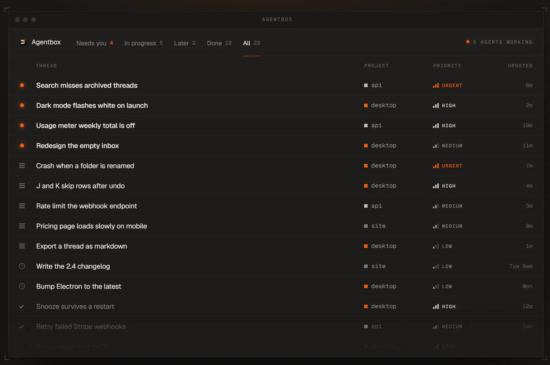The image size is (550, 365).
Task: Select the All tab
Action: tap(252, 43)
